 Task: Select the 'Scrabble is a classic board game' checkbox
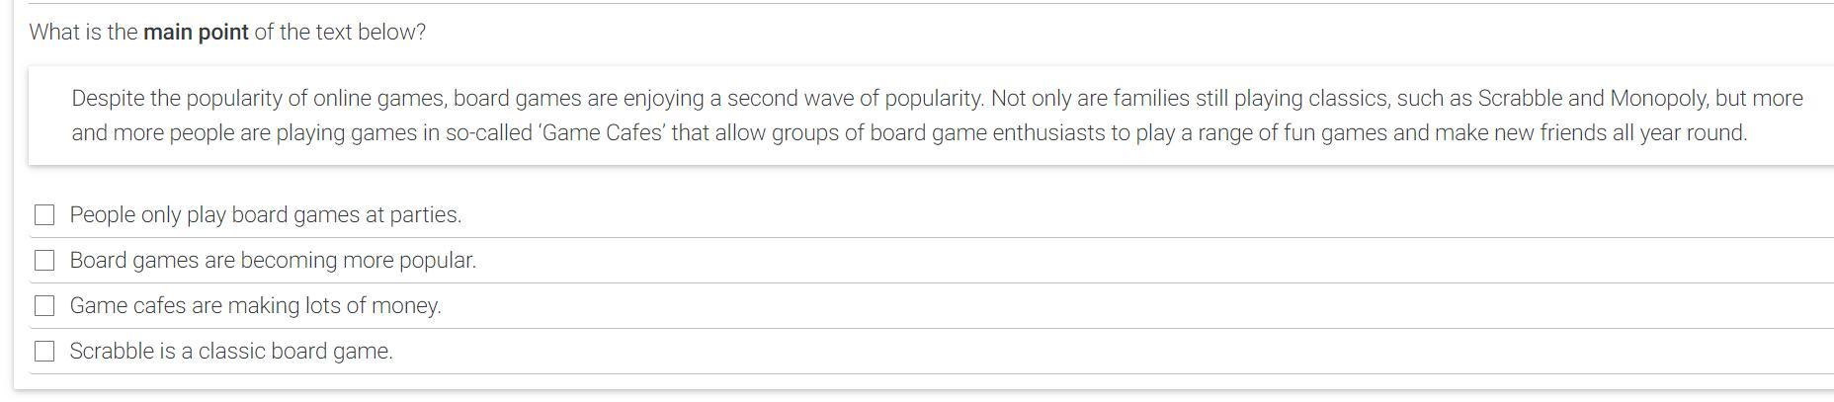[44, 351]
